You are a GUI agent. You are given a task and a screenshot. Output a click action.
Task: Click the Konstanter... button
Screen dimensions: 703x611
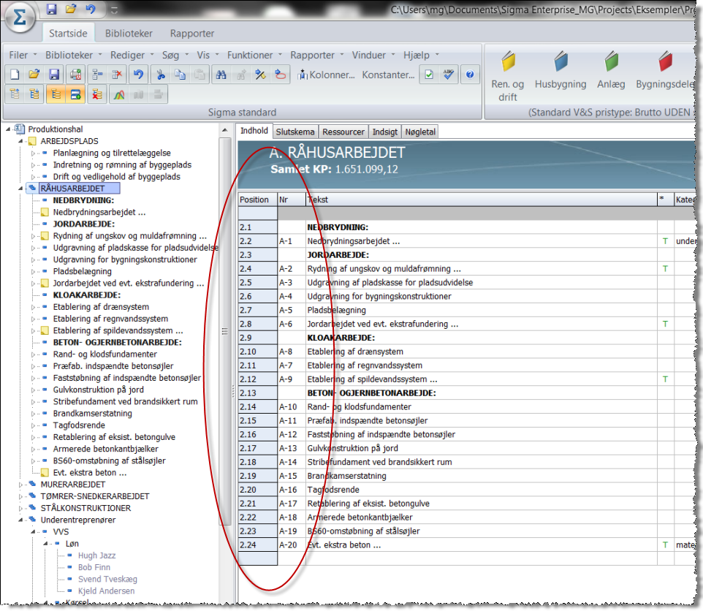388,75
